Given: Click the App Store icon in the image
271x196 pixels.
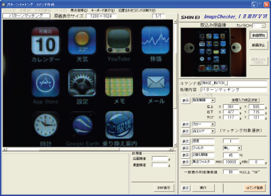Looking at the screenshot, I should 45,83.
